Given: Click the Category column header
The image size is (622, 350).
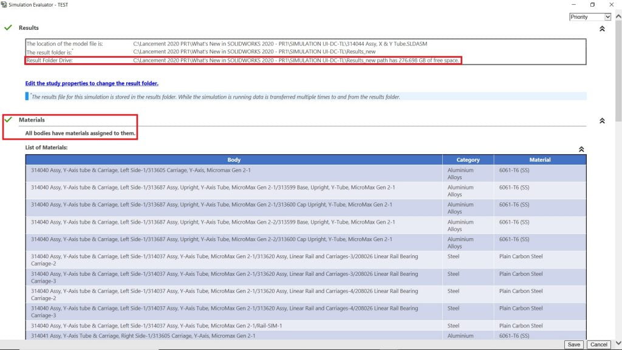Looking at the screenshot, I should pyautogui.click(x=468, y=160).
